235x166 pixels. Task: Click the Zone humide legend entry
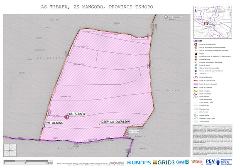pos(201,112)
